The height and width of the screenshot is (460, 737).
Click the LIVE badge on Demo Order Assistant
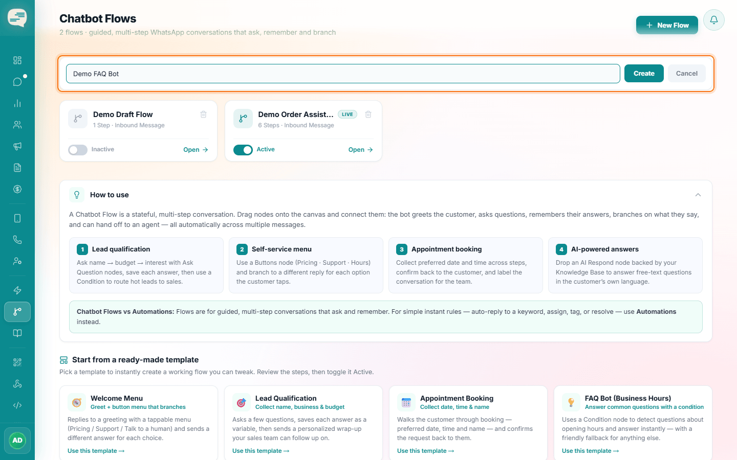tap(348, 114)
